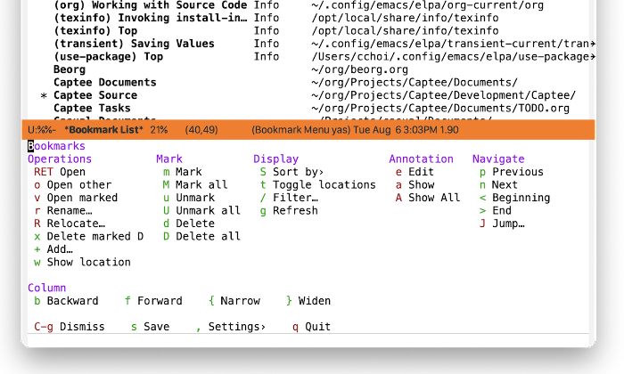This screenshot has height=374, width=624.
Task: Choose Open marked command
Action: click(x=76, y=198)
